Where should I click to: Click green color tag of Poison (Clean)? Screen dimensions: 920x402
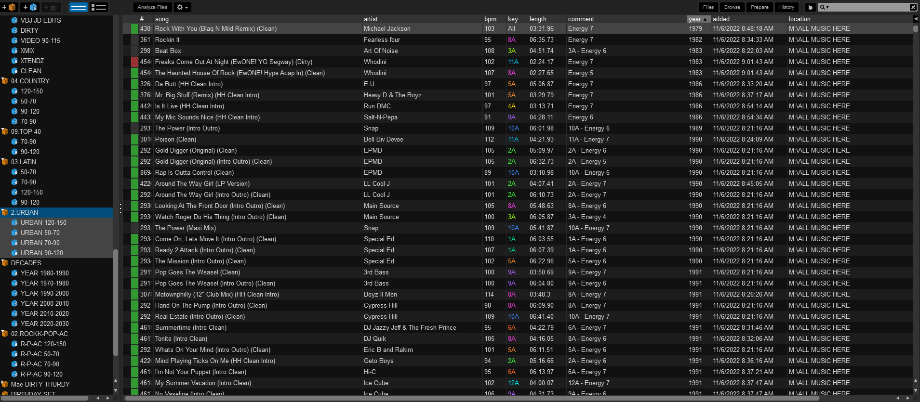click(x=134, y=139)
